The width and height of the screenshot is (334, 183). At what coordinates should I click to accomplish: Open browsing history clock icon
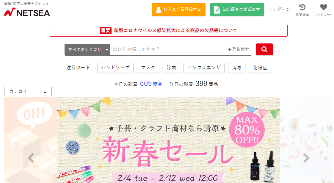coord(302,7)
